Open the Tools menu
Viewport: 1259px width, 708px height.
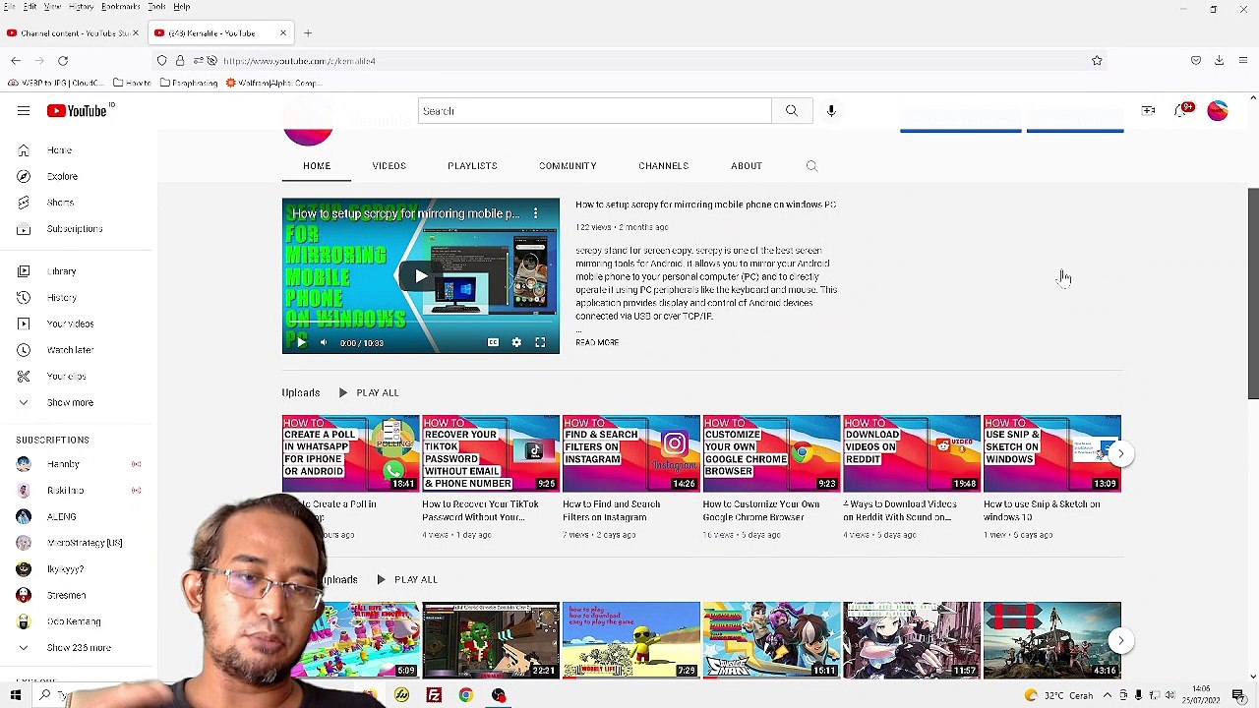[157, 7]
